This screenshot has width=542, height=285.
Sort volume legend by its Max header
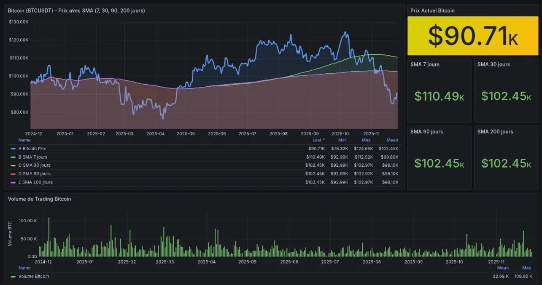tap(526, 268)
